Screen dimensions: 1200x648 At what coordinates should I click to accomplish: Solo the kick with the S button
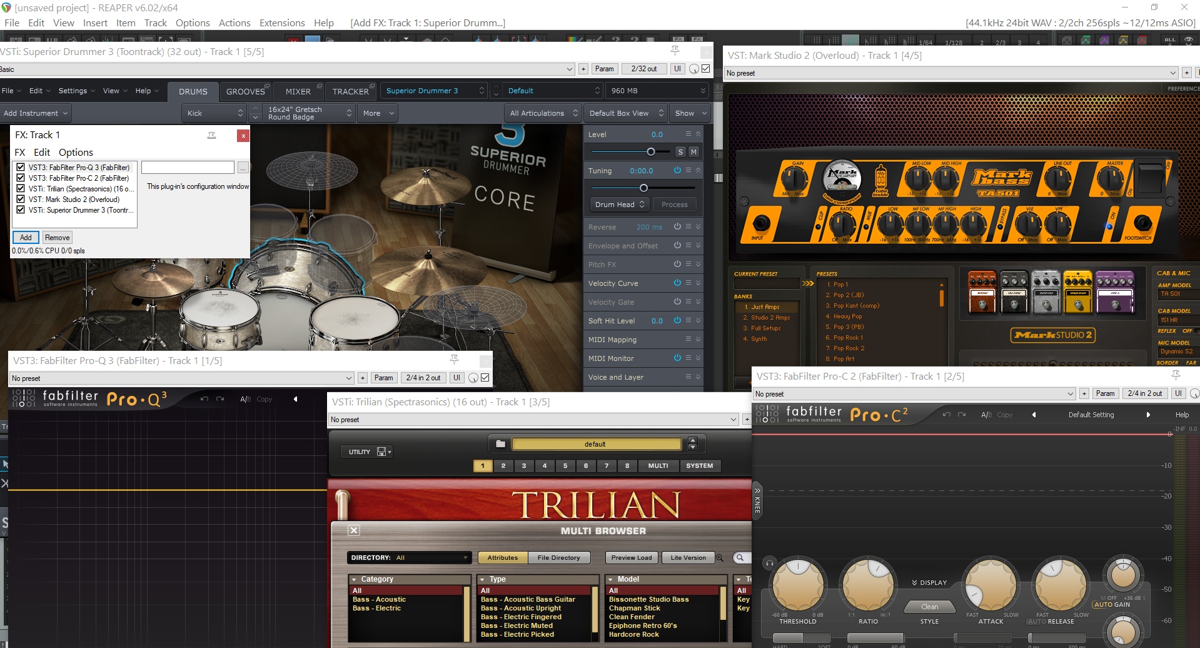(680, 152)
